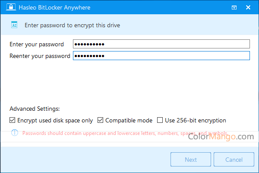Focus the Reenter your password field
The height and width of the screenshot is (173, 259).
161,56
